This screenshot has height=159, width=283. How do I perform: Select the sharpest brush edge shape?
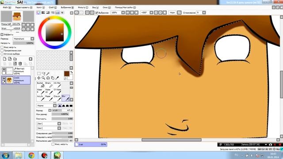(x=60, y=106)
